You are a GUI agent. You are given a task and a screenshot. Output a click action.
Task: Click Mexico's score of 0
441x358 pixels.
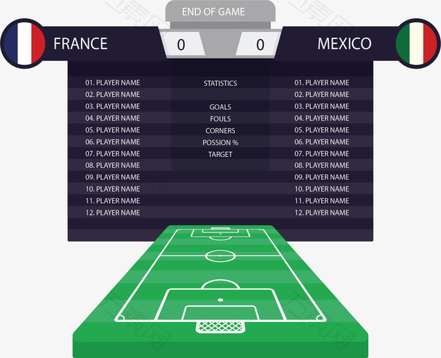(260, 44)
